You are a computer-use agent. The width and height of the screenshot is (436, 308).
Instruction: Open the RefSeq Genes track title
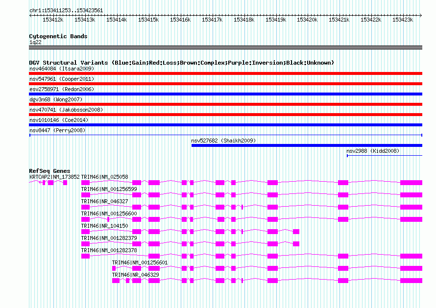(50, 171)
